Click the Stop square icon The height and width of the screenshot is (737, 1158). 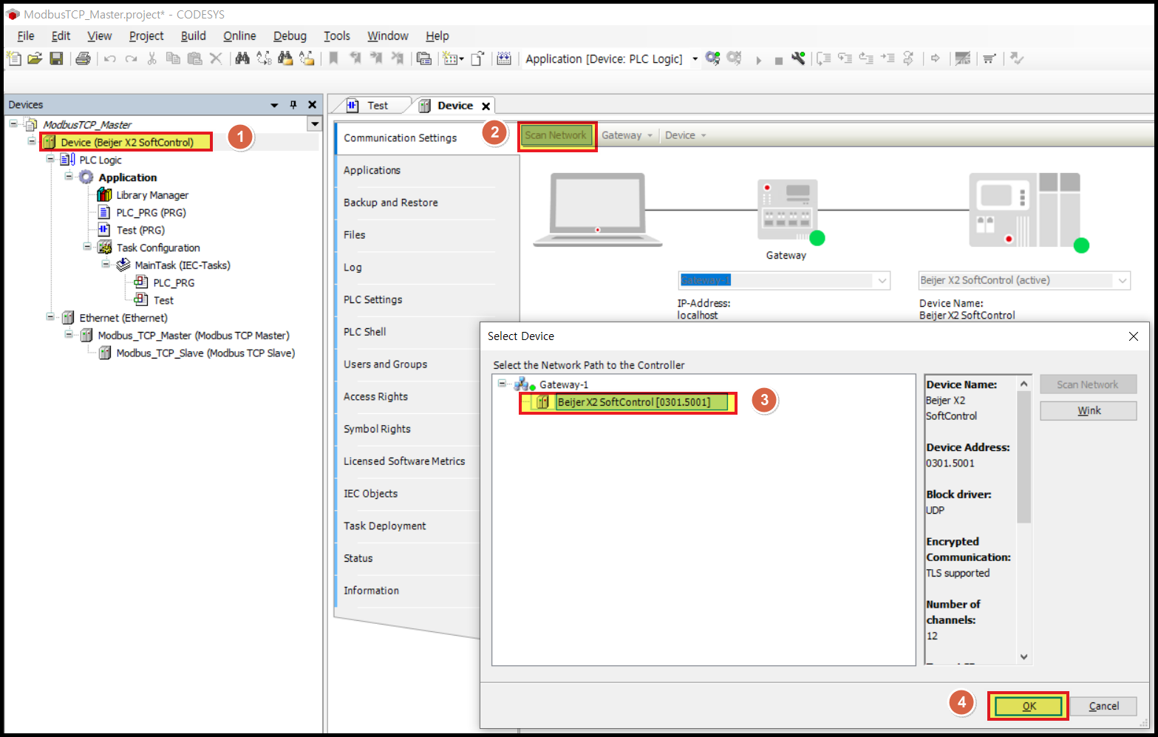click(x=778, y=61)
